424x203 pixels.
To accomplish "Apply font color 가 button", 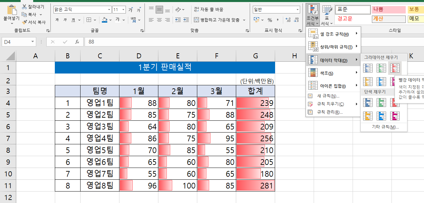I will (x=117, y=20).
